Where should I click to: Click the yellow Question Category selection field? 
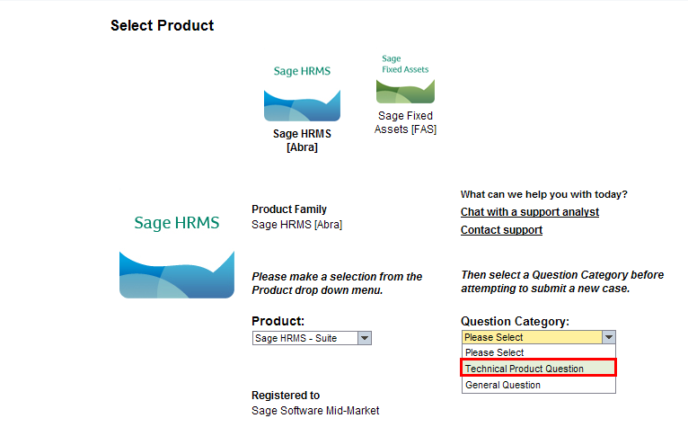[531, 337]
